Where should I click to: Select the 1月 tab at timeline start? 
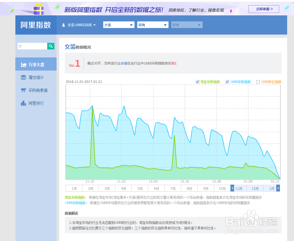(74, 188)
